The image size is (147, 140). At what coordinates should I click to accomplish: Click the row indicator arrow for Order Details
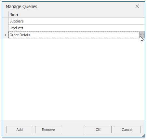tap(5, 35)
